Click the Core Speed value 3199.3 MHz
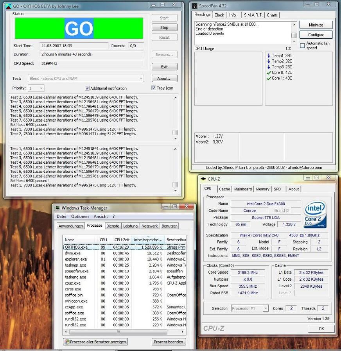 pos(248,272)
